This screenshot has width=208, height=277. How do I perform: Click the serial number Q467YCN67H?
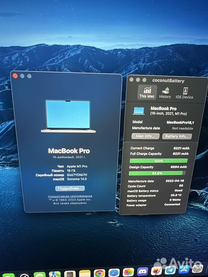coord(77,175)
